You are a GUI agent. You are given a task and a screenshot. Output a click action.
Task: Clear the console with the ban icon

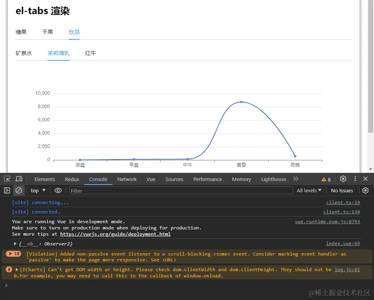18,190
